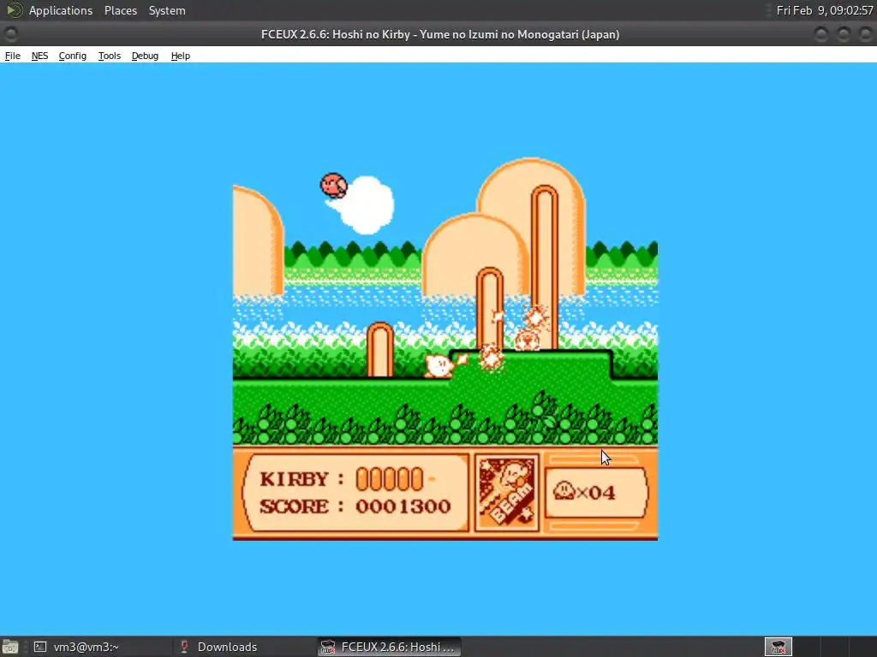This screenshot has width=877, height=657.
Task: Click the Beam ability icon in HUD
Action: [x=507, y=492]
